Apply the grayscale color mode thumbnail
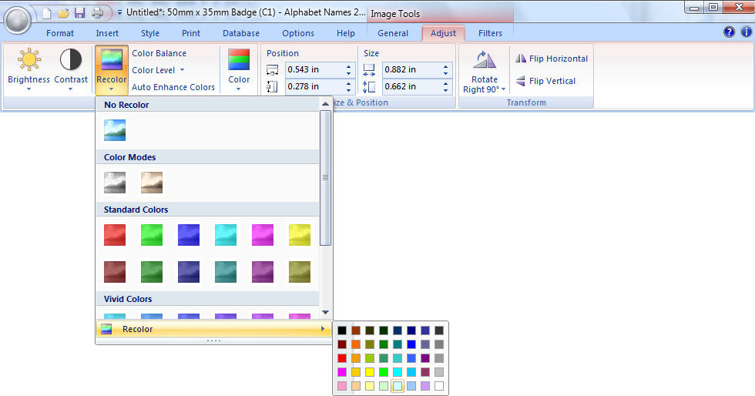This screenshot has width=755, height=396. coord(115,182)
